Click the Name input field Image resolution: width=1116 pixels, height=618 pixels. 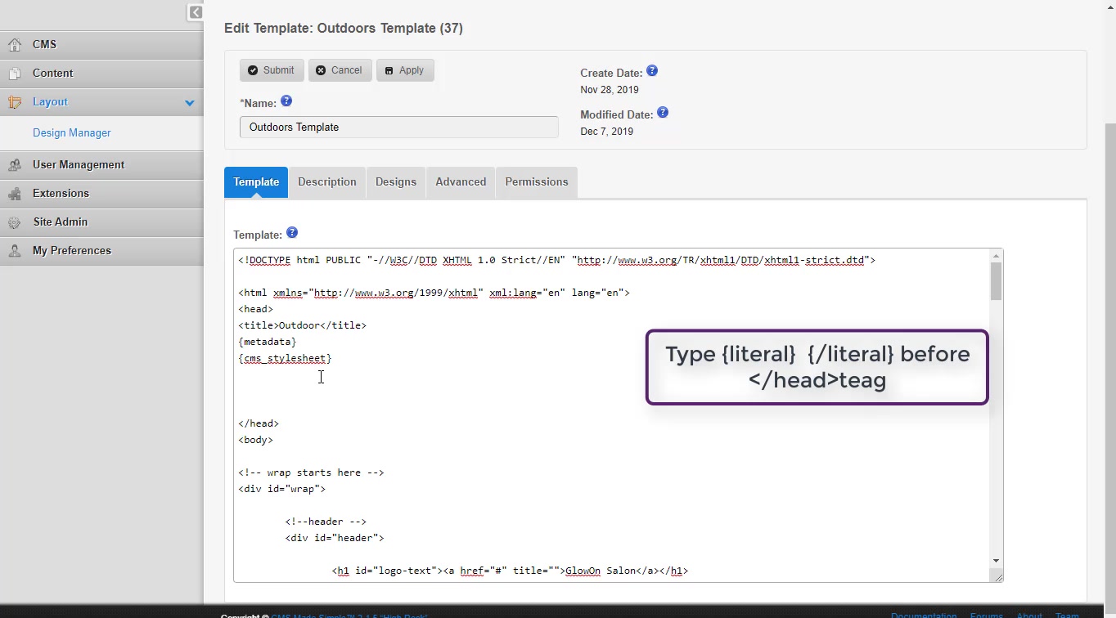(399, 128)
